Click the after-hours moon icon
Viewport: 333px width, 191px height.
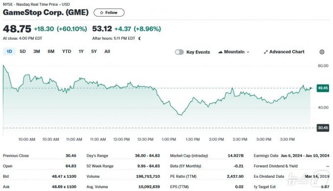tap(140, 39)
